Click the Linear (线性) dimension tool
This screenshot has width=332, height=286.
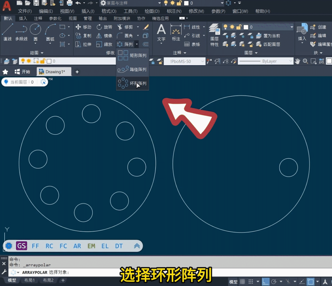(192, 27)
